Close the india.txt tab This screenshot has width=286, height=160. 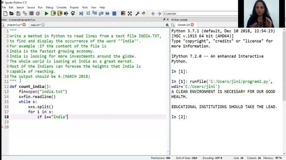click(x=43, y=25)
